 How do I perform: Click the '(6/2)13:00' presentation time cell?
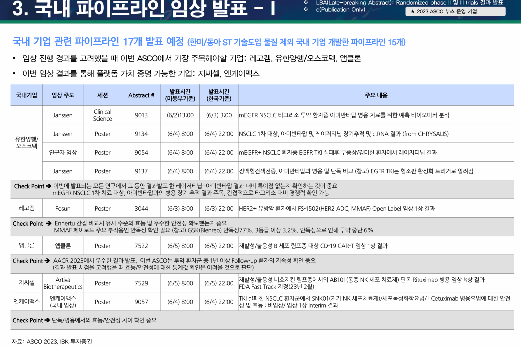pos(180,115)
